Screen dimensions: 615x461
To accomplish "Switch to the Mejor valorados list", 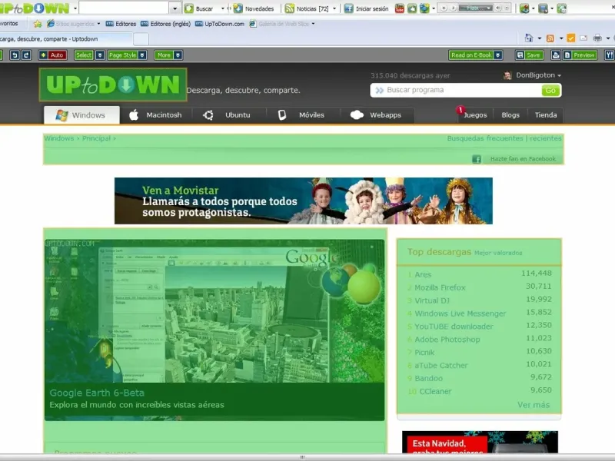I will click(x=498, y=253).
